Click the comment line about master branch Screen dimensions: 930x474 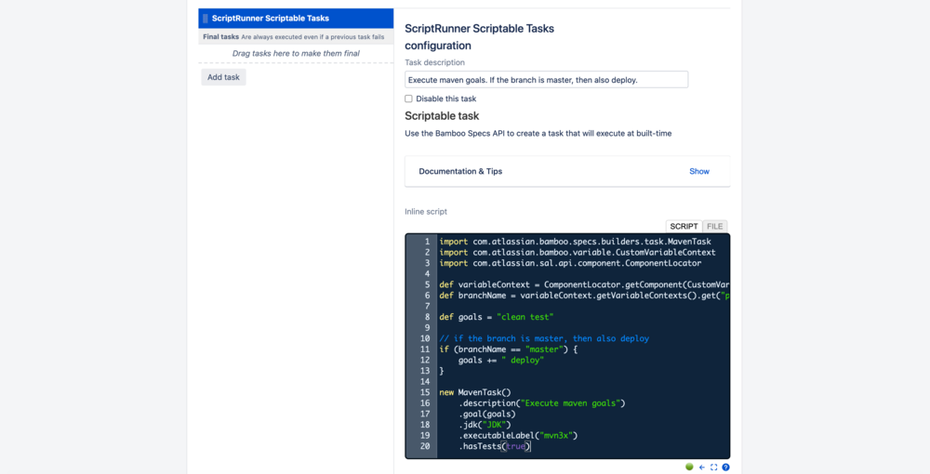pyautogui.click(x=544, y=339)
